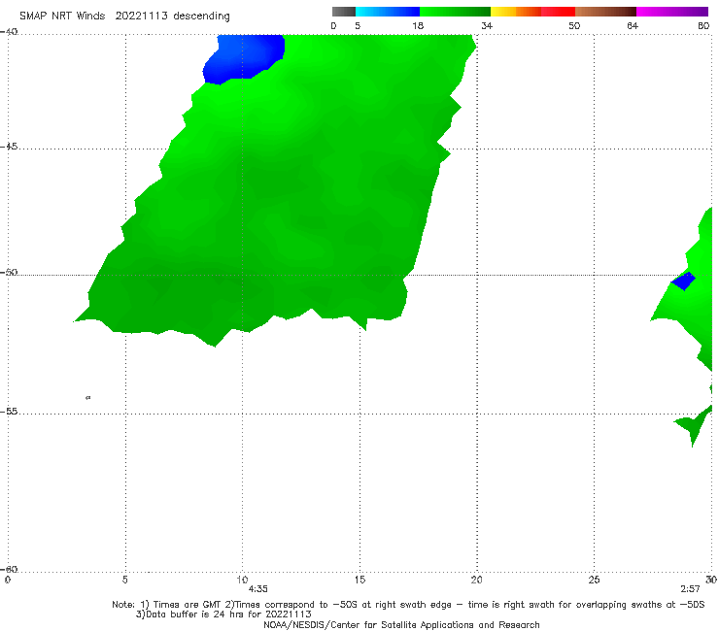This screenshot has width=719, height=631.
Task: Click the longitude axis label '30'
Action: [x=711, y=580]
